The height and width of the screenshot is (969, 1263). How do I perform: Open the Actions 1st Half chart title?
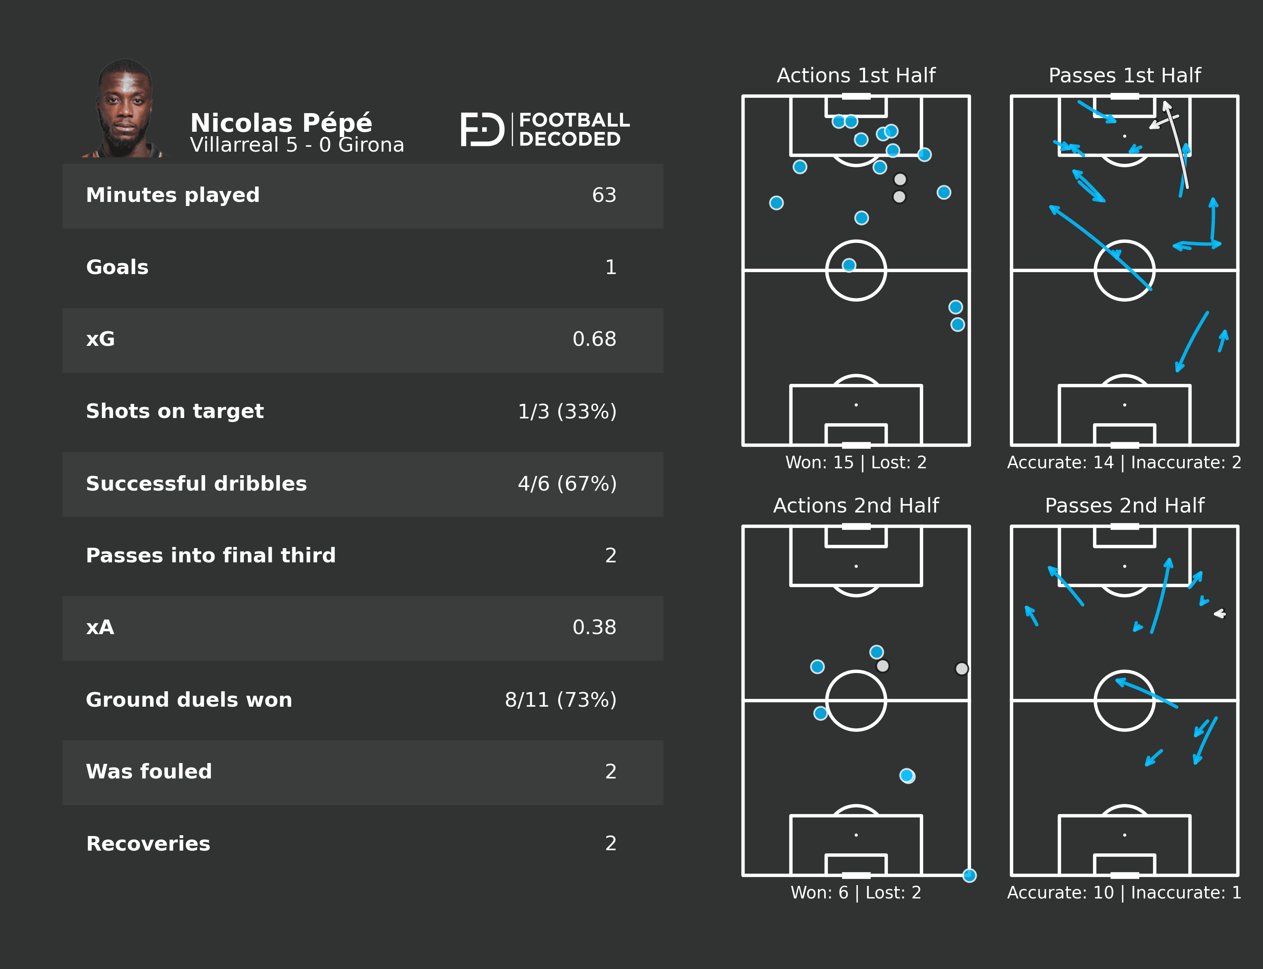click(856, 75)
